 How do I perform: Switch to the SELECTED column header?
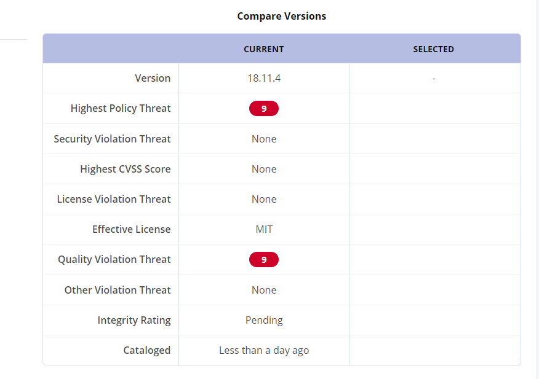point(434,49)
